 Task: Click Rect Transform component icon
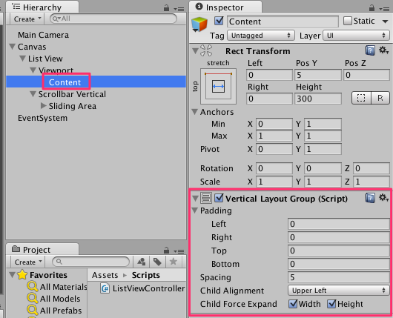206,50
